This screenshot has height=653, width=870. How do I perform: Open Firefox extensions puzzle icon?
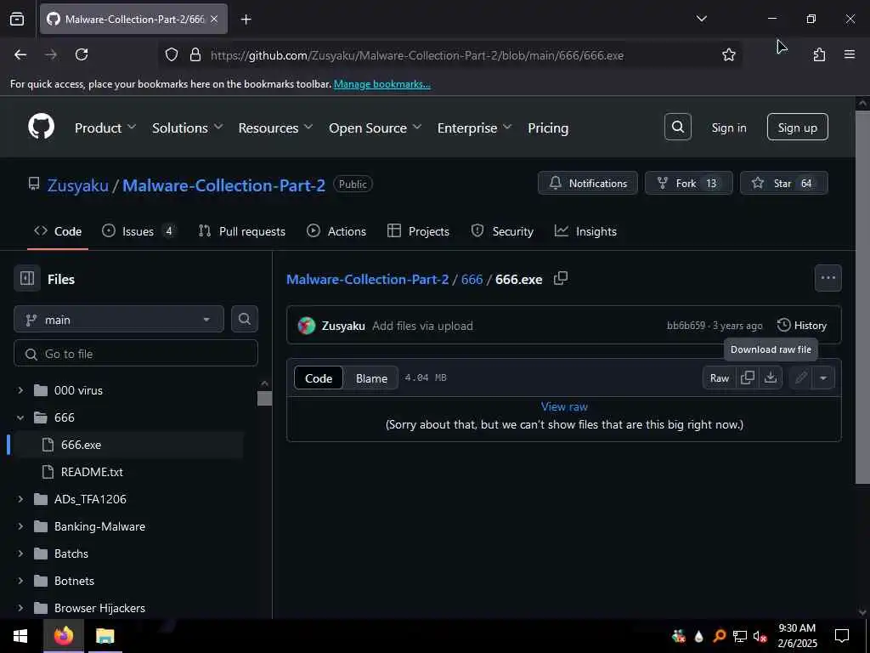(819, 54)
